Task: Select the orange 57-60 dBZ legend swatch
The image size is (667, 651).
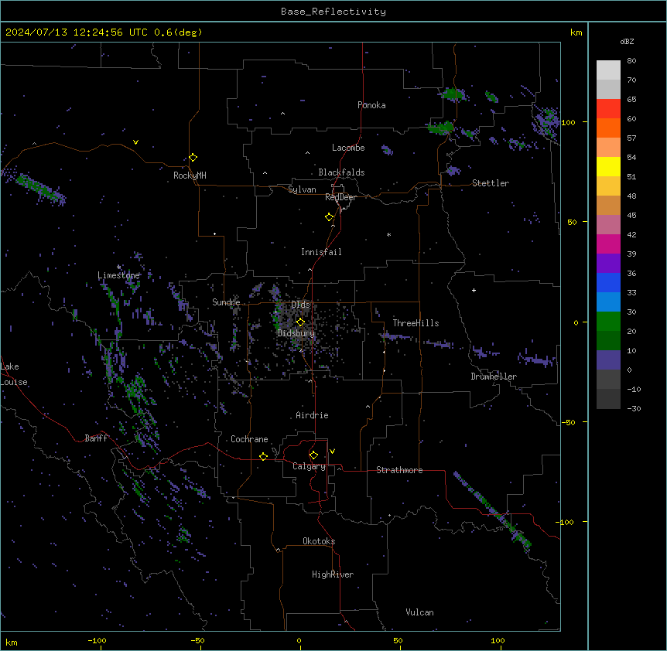Action: [x=608, y=128]
